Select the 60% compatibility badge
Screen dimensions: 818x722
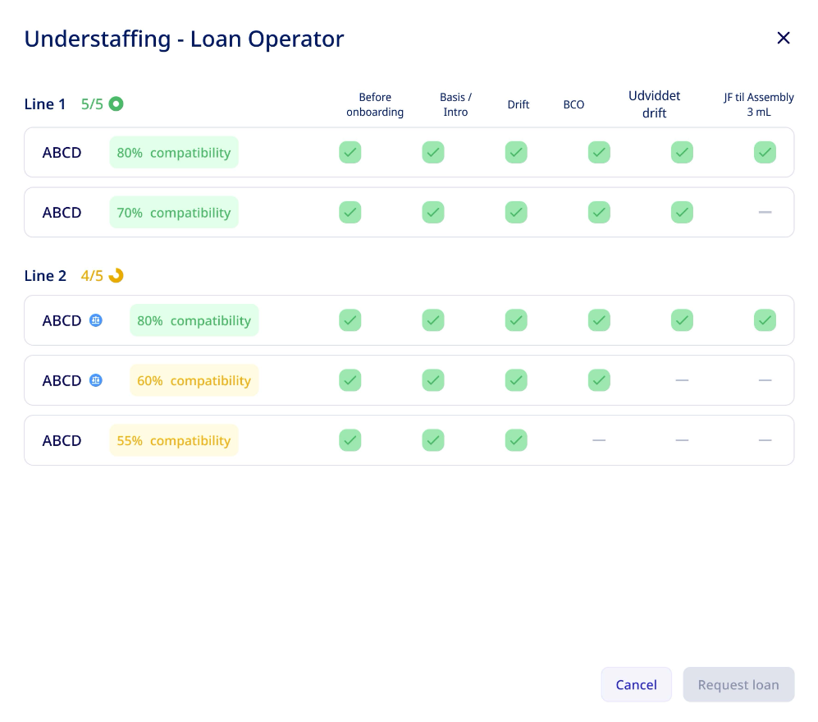(194, 380)
